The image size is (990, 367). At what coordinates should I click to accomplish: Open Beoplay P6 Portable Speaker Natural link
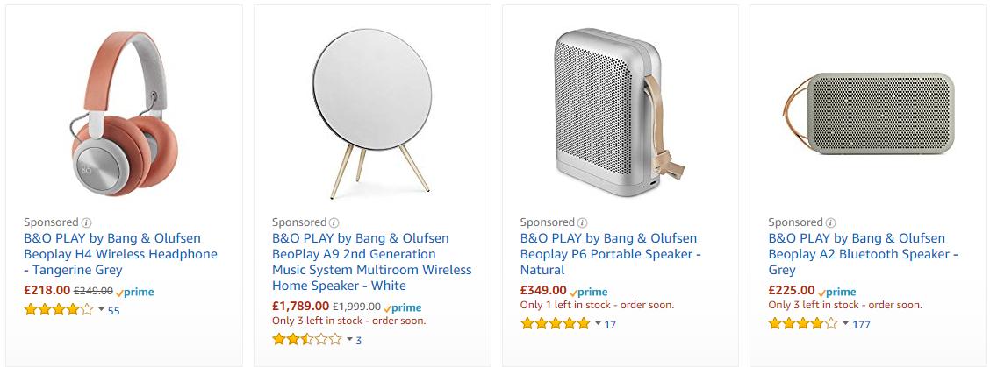[x=609, y=254]
